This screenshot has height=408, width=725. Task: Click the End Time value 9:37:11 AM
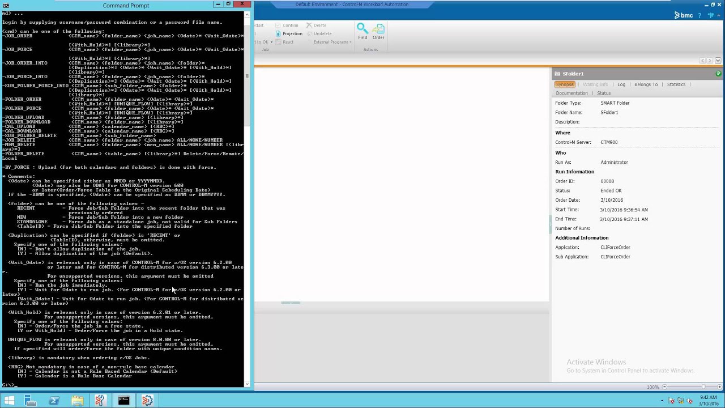624,219
